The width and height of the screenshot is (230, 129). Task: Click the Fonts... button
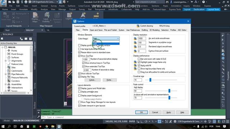click(110, 80)
